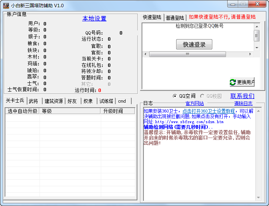
Task: Switch to the 快速登陆 tab
Action: point(152,17)
